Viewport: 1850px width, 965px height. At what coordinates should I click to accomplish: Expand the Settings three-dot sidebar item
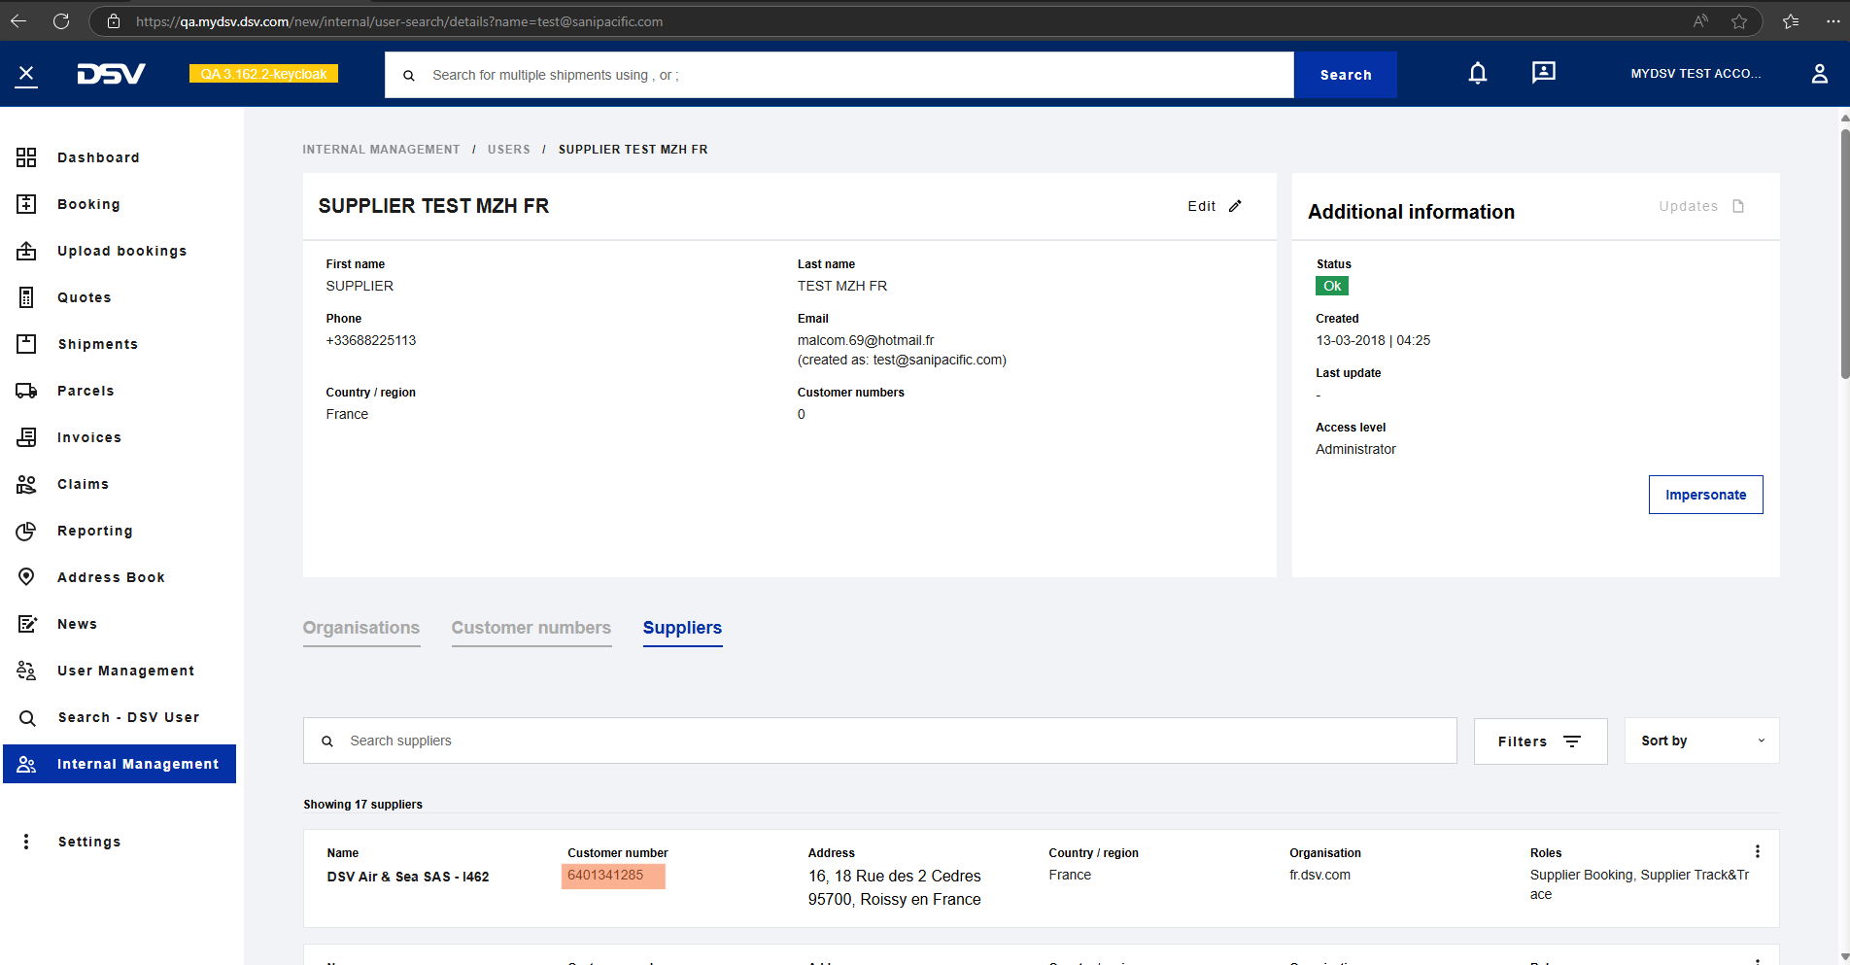point(26,842)
